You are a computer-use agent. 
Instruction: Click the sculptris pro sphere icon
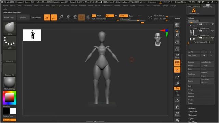[x=88, y=17]
